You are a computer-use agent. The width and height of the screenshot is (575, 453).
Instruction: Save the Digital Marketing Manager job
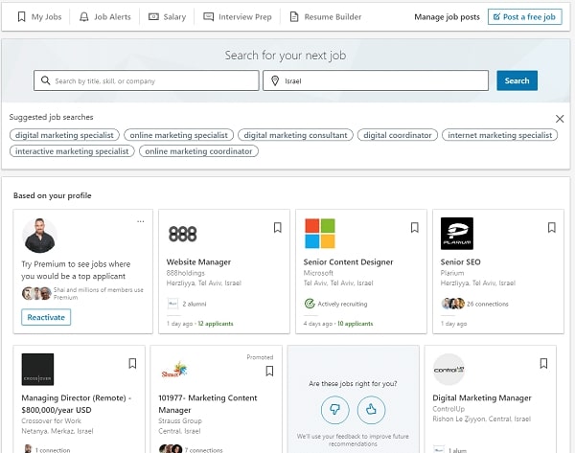tap(543, 364)
